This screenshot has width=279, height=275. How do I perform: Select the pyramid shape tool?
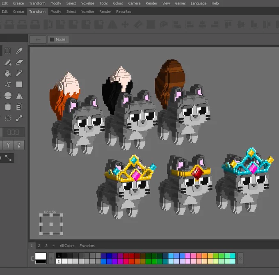coord(19,95)
